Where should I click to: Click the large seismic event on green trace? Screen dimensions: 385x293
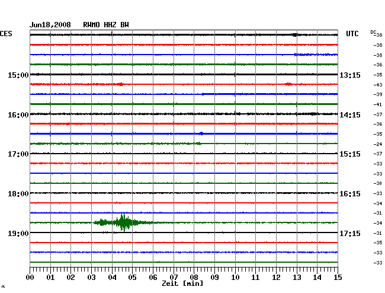click(x=123, y=222)
